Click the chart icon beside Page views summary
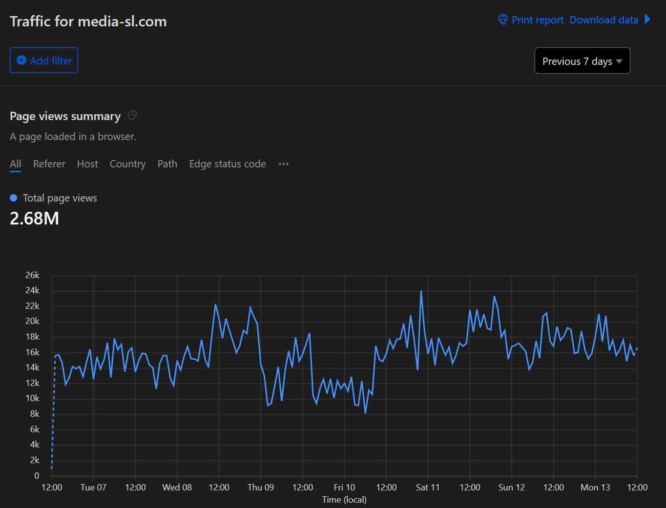Image resolution: width=666 pixels, height=508 pixels. [132, 116]
